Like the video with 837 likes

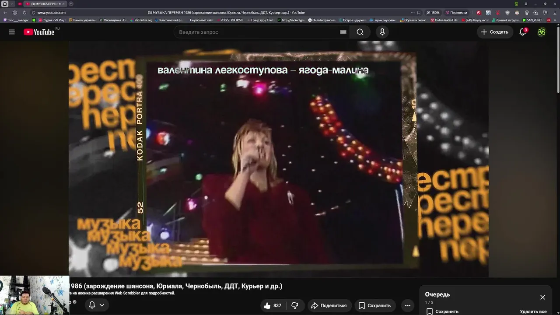273,305
